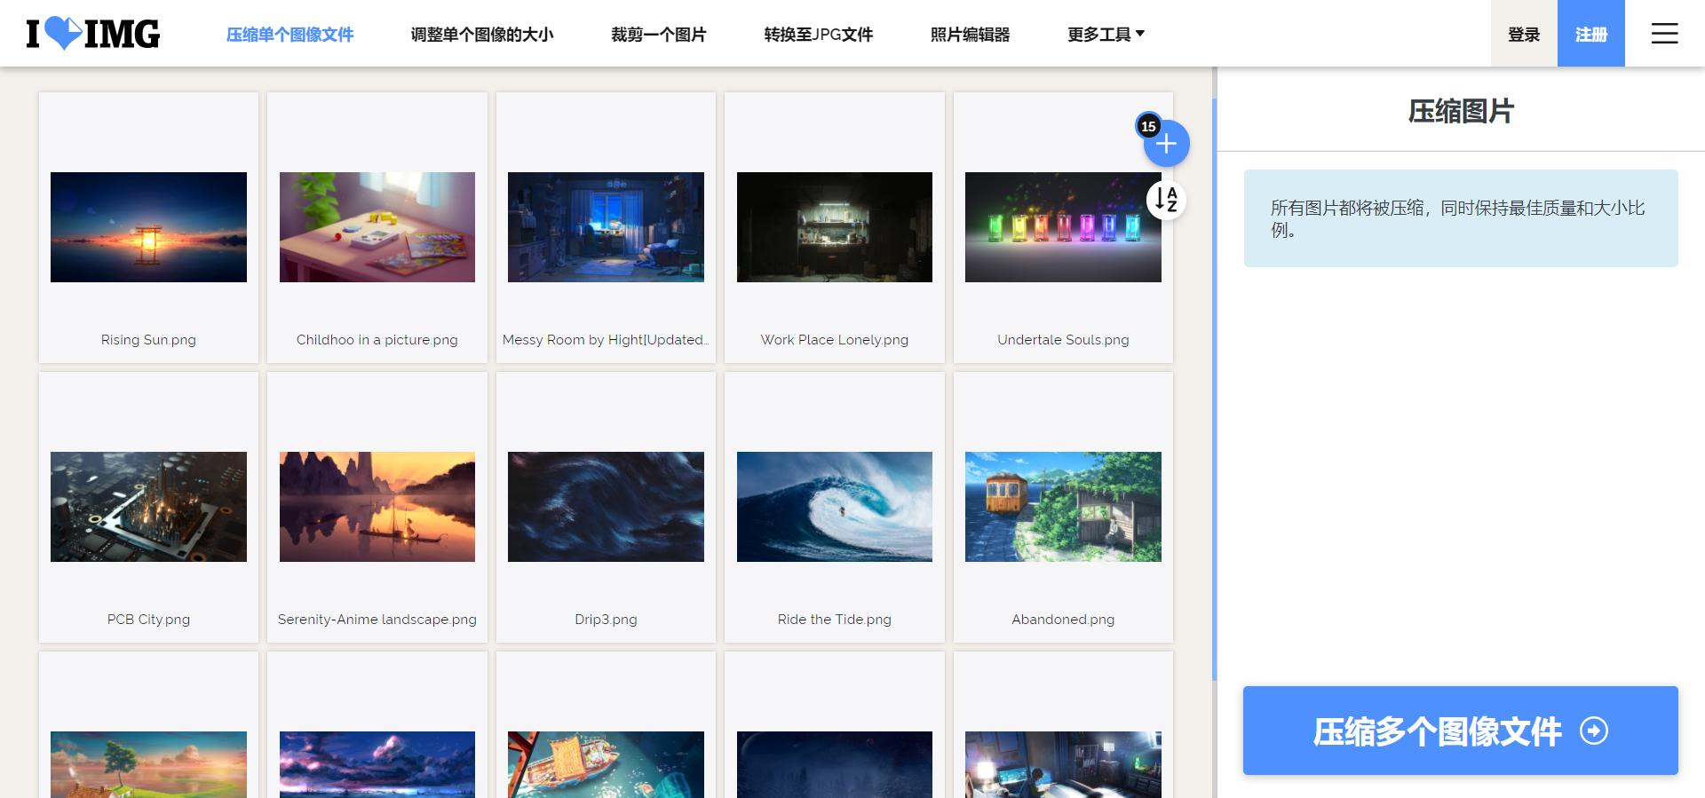Select the boat-on-water aerial image thumbnail
The width and height of the screenshot is (1705, 798).
(x=606, y=764)
